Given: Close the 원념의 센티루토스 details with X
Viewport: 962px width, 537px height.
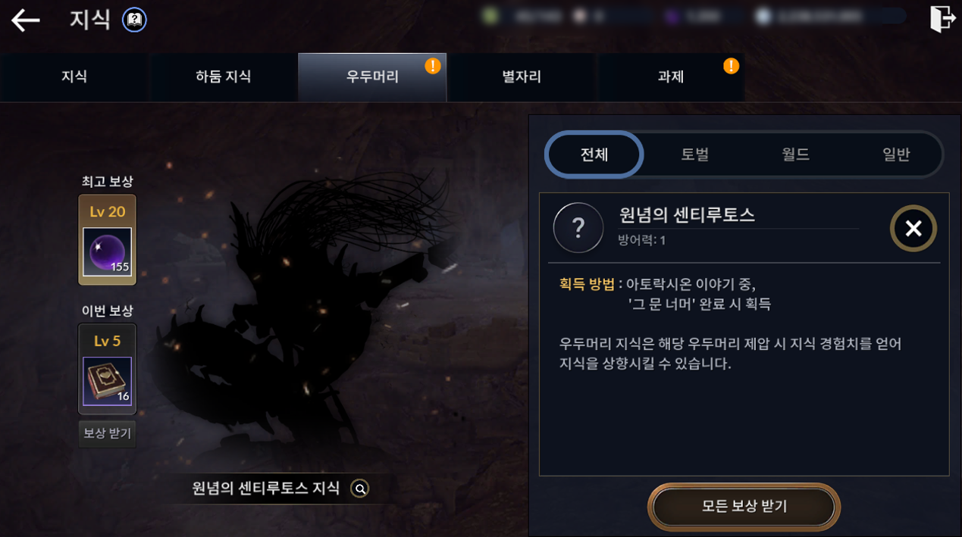Looking at the screenshot, I should point(913,228).
